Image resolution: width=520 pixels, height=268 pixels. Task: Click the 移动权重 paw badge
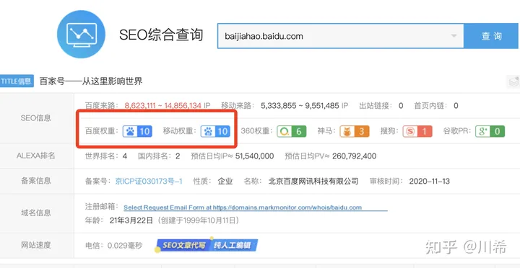pyautogui.click(x=215, y=131)
